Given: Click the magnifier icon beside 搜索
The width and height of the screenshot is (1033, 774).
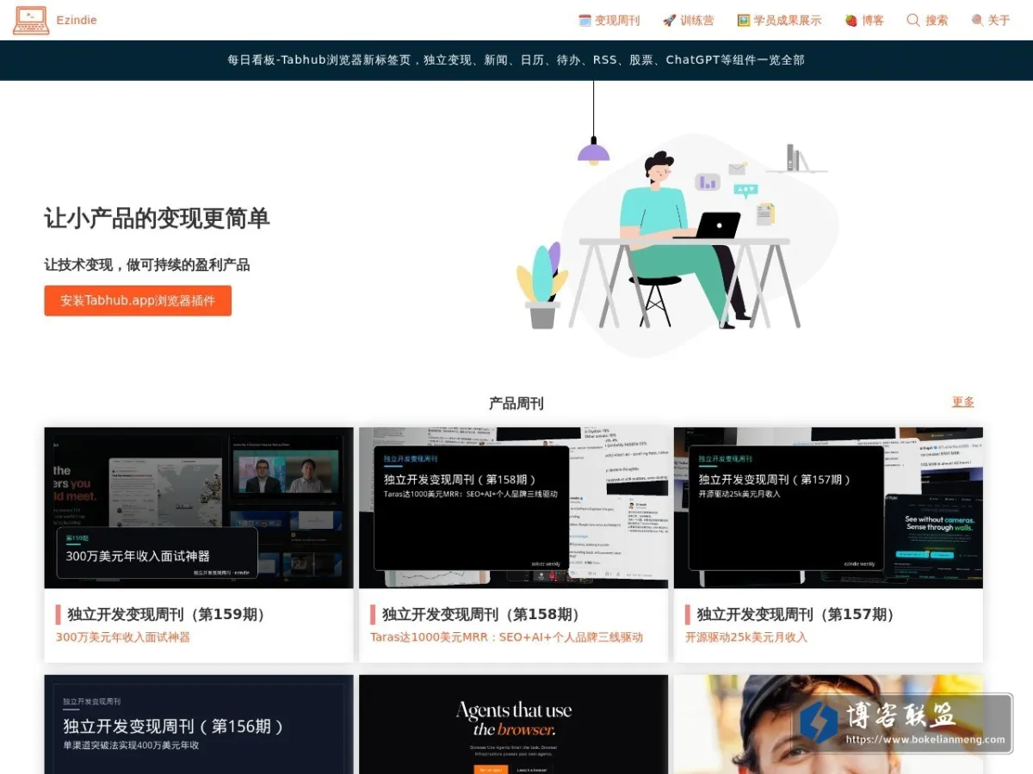Looking at the screenshot, I should [x=913, y=20].
